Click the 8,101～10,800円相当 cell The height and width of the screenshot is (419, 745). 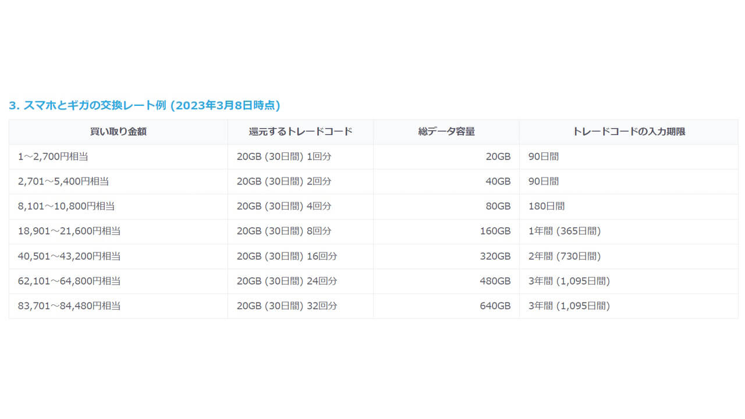66,206
